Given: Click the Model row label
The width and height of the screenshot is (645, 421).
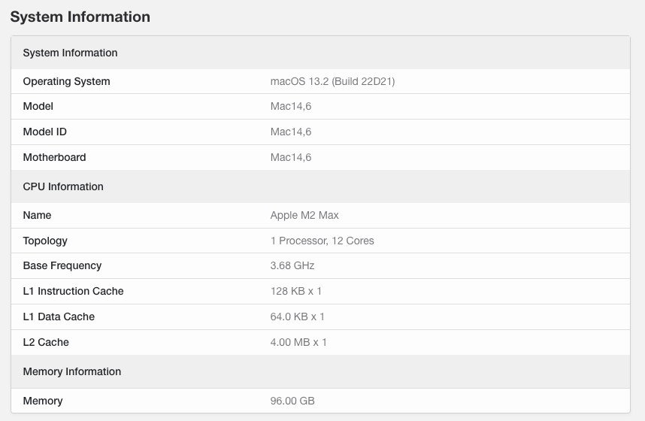Looking at the screenshot, I should click(38, 106).
